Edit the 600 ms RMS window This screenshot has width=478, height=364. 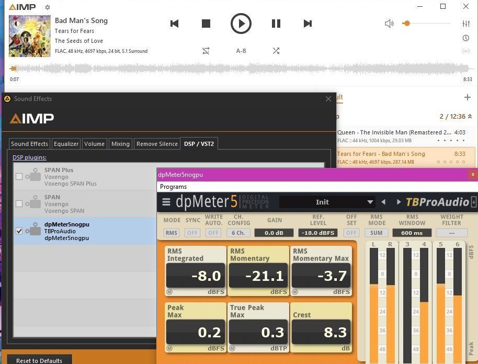pos(412,233)
